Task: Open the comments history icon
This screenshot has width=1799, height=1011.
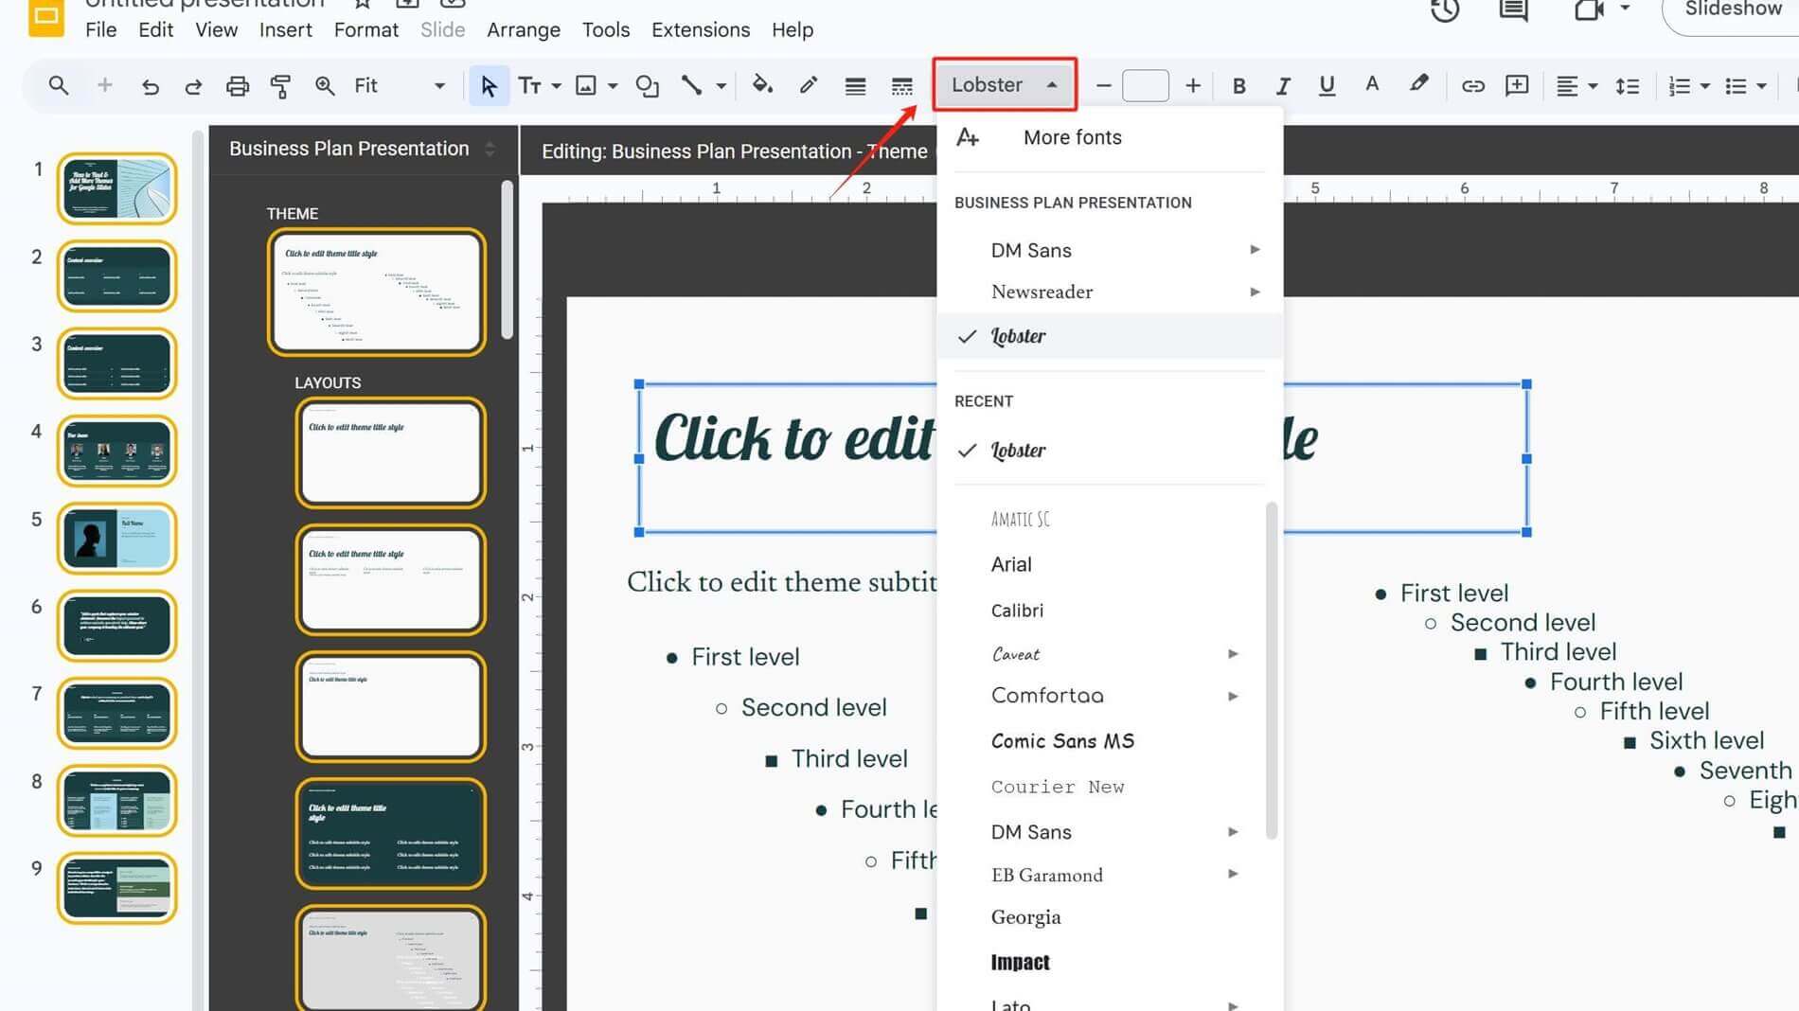Action: 1513,10
